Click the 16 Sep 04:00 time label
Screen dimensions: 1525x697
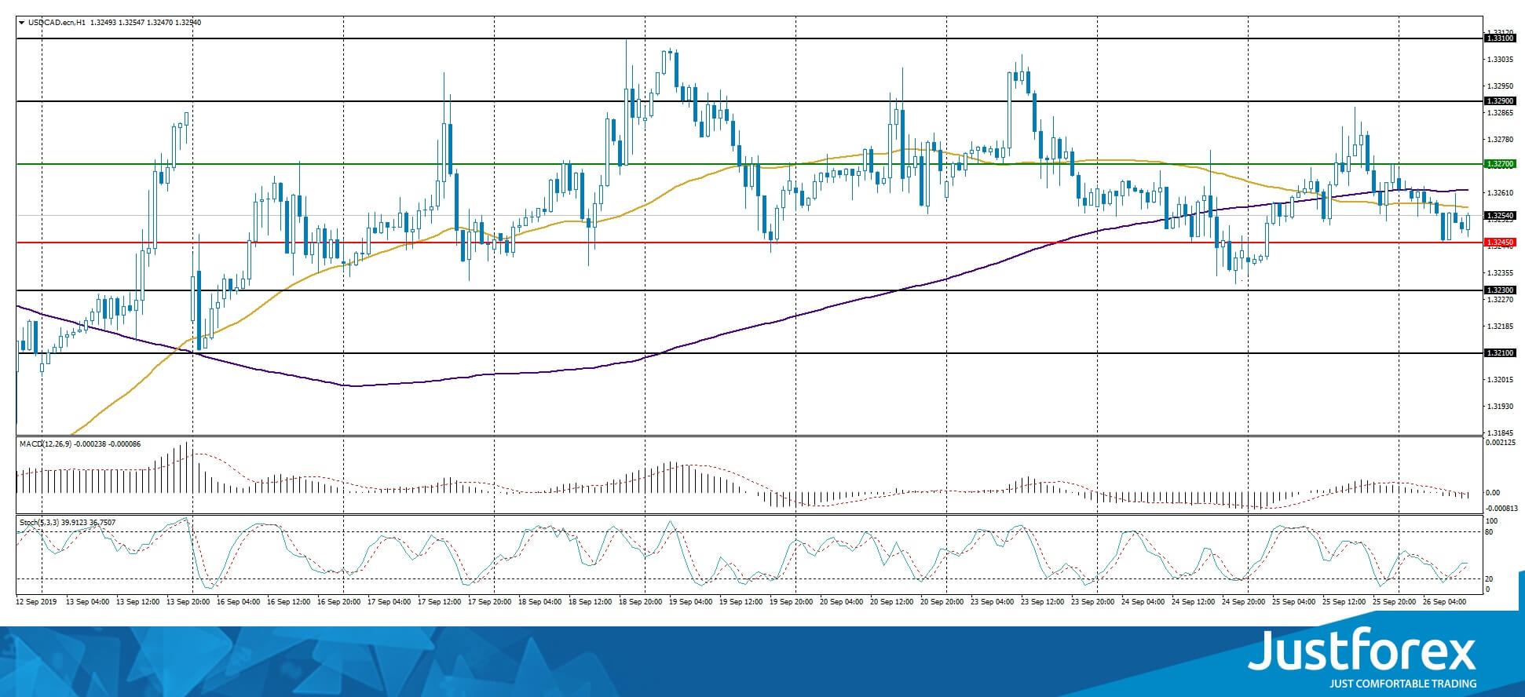[x=239, y=602]
